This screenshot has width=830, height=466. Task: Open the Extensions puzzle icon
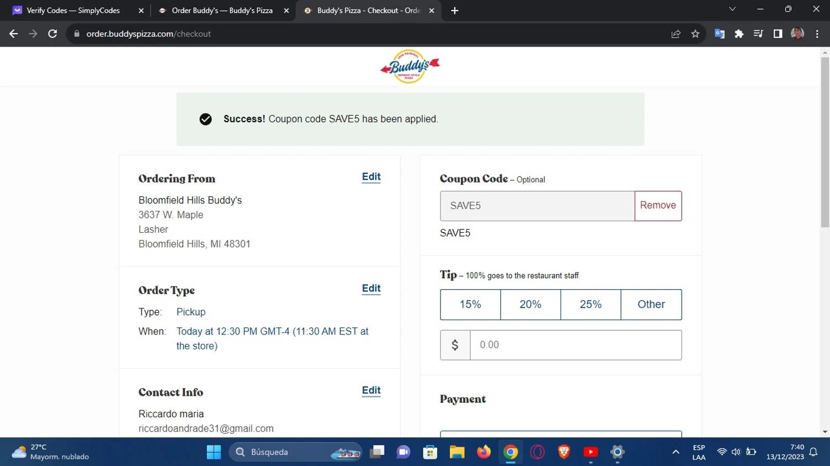[x=739, y=34]
